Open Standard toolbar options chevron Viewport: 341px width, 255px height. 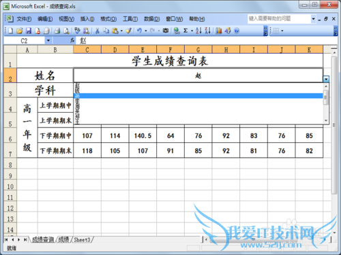265,31
